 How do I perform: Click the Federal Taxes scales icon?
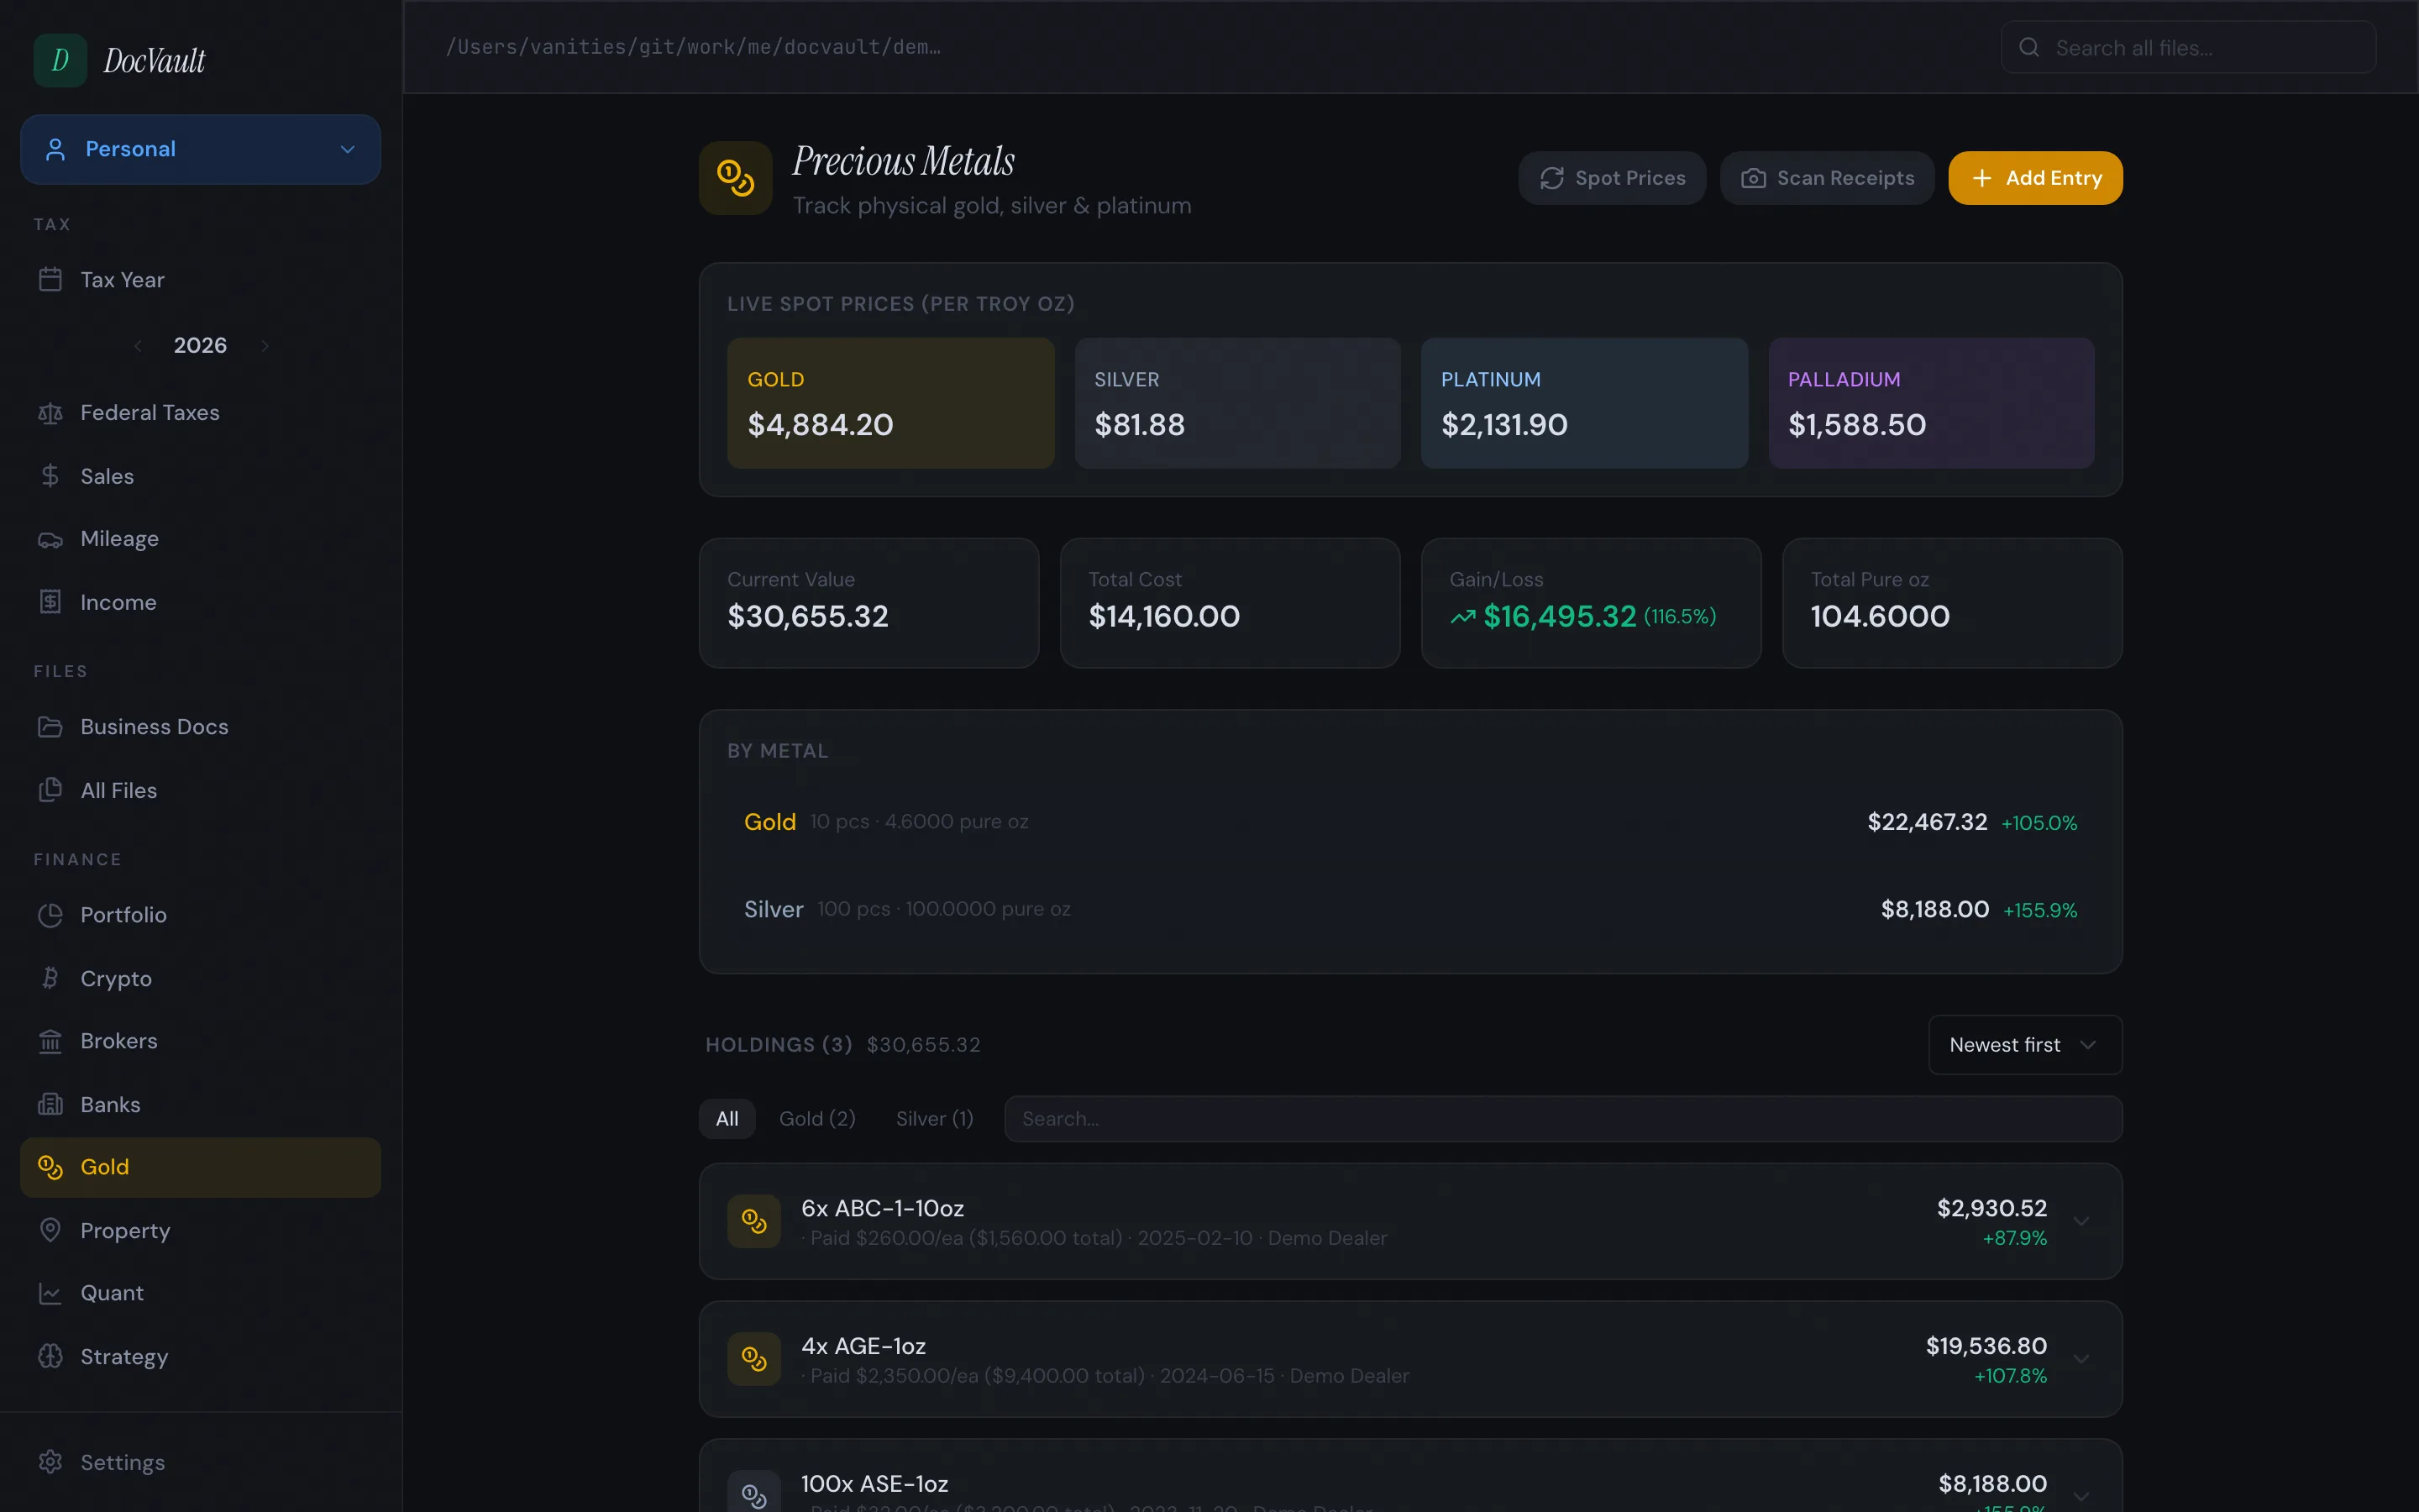50,412
